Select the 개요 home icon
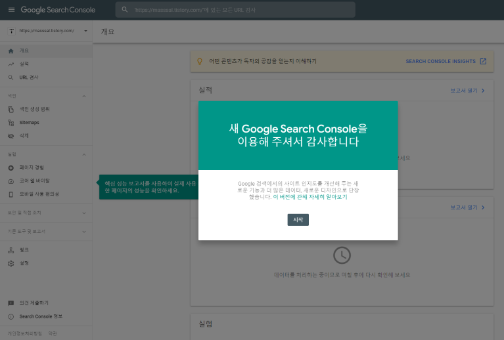The height and width of the screenshot is (340, 504). (x=11, y=51)
